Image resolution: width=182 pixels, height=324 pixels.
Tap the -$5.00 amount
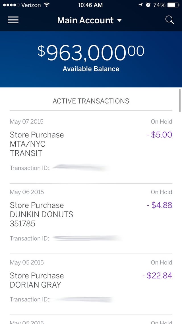coord(159,135)
